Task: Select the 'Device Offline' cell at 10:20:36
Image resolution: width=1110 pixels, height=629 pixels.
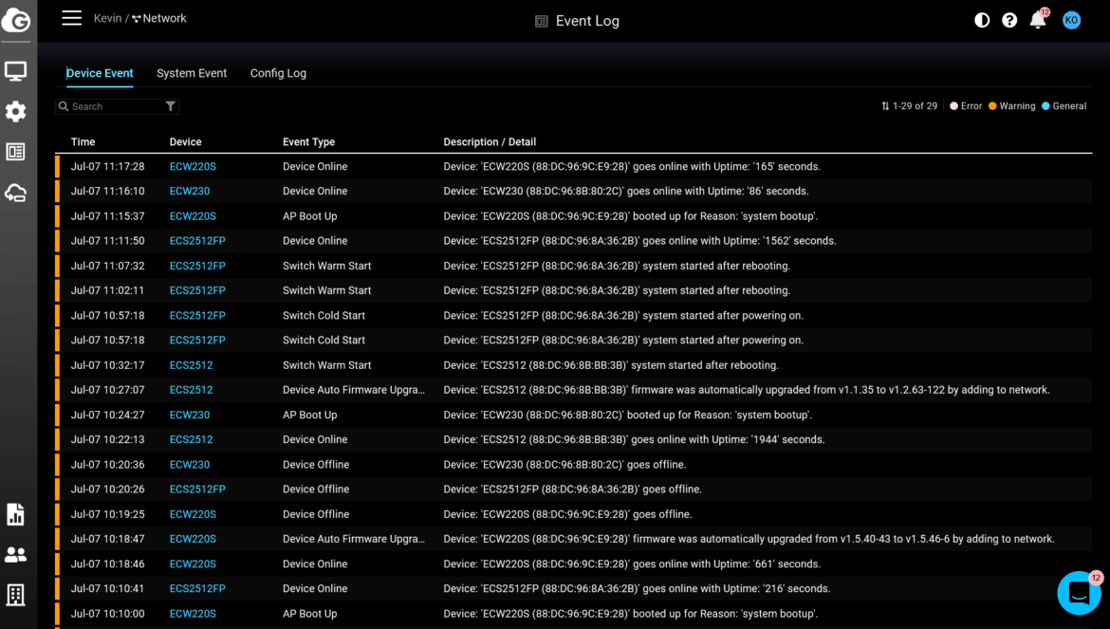Action: point(316,465)
